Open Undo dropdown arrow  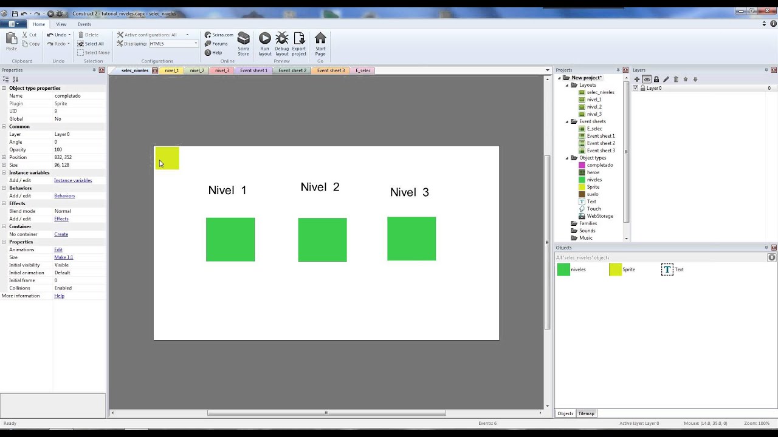69,35
